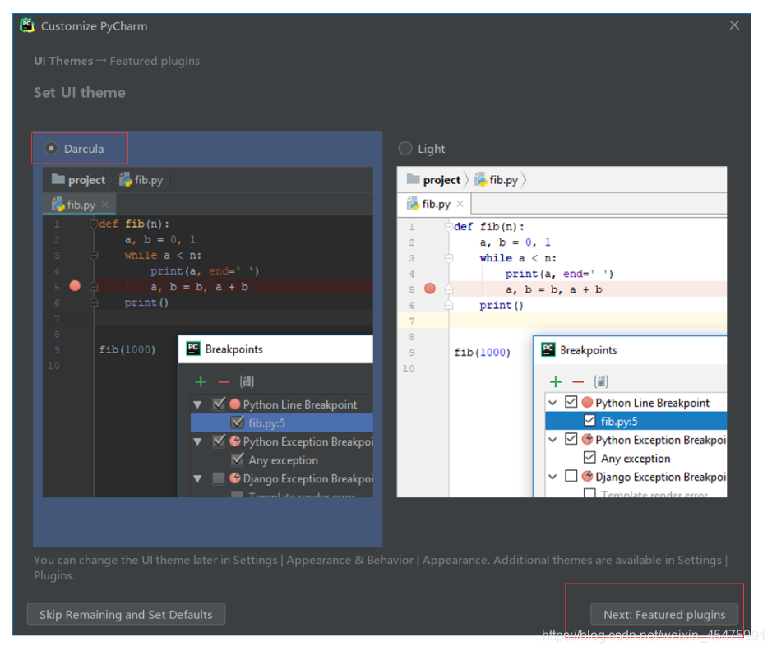This screenshot has height=651, width=772.
Task: Click 'def fib(n):' line in Light preview
Action: [x=489, y=226]
